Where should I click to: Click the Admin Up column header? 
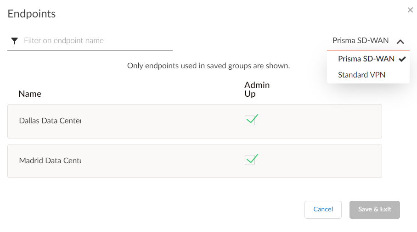[x=257, y=89]
